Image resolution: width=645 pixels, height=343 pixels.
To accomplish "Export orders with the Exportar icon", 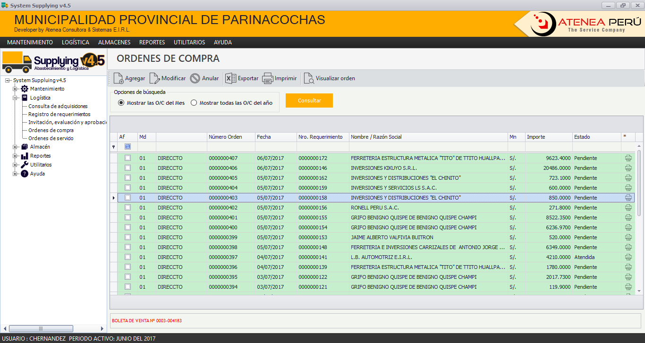I will 230,78.
